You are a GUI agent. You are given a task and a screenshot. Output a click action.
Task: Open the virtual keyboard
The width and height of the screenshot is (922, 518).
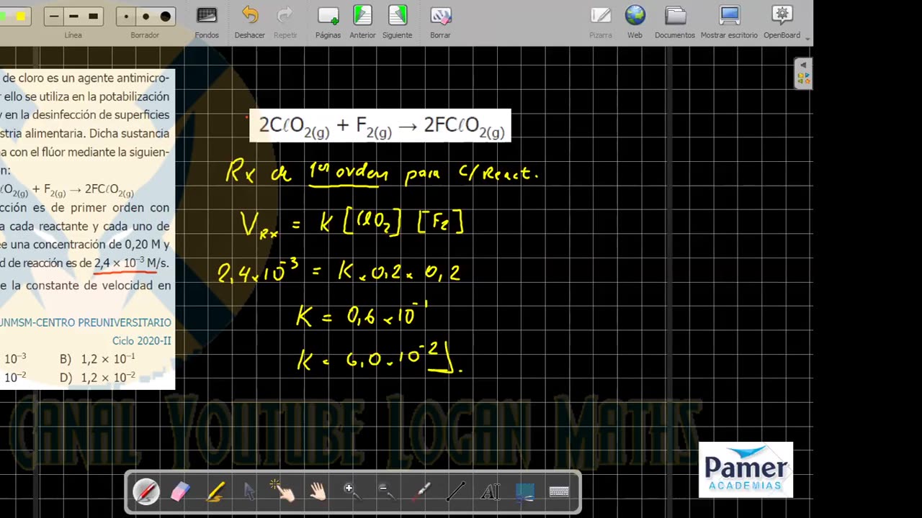(559, 492)
